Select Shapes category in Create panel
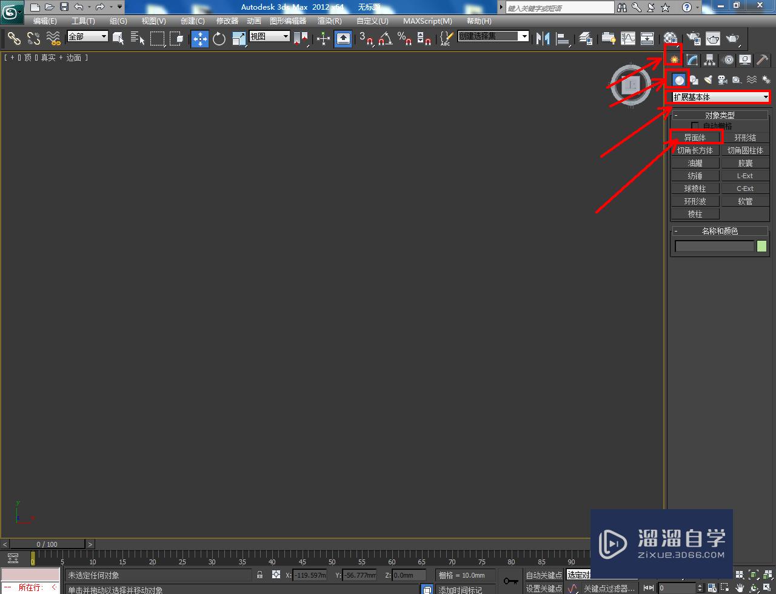776x594 pixels. click(694, 79)
